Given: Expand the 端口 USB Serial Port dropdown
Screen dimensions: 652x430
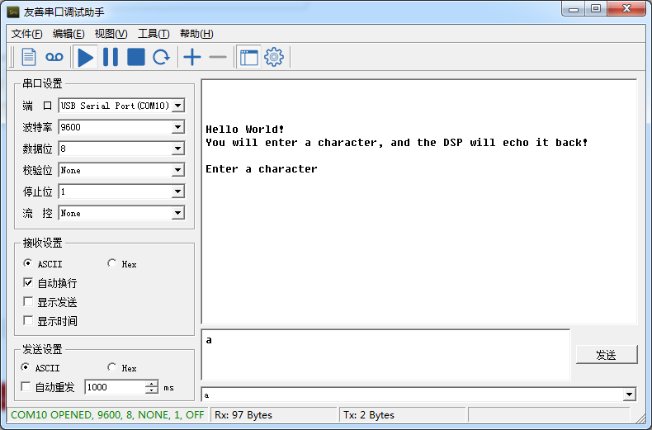Looking at the screenshot, I should point(178,106).
